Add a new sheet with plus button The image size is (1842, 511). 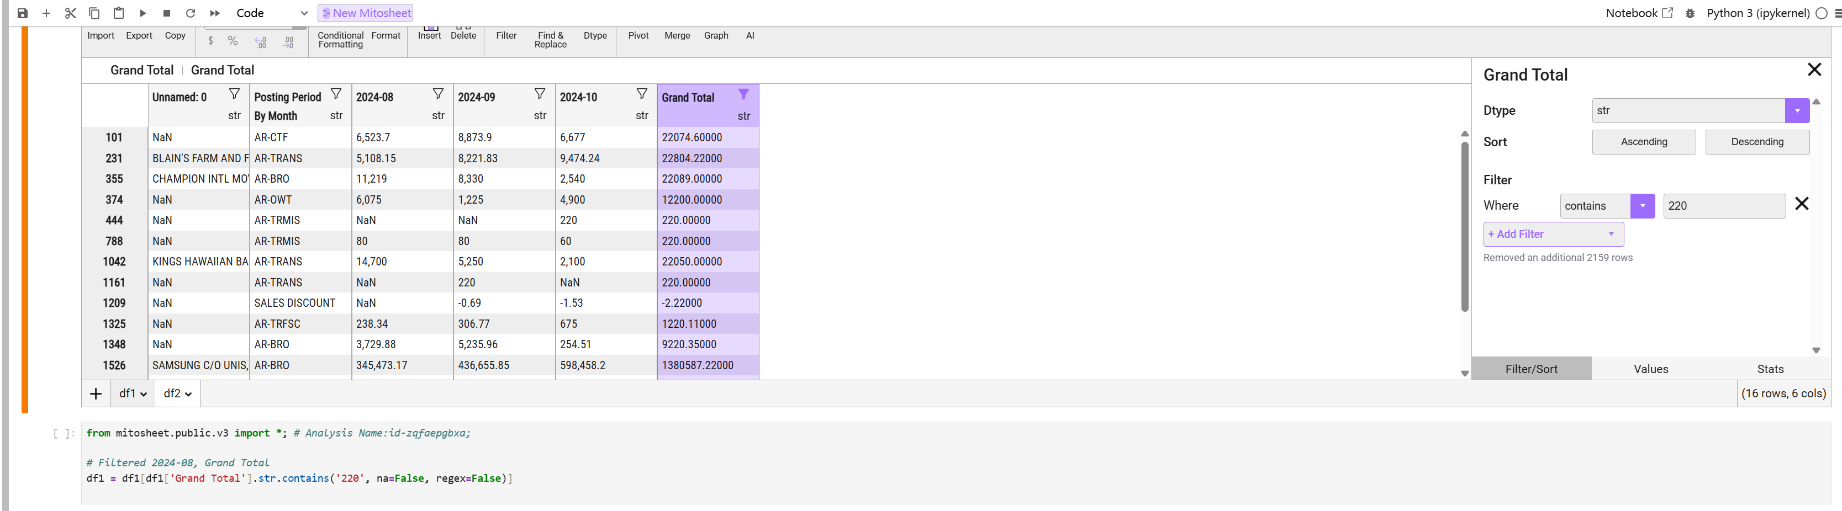(96, 393)
